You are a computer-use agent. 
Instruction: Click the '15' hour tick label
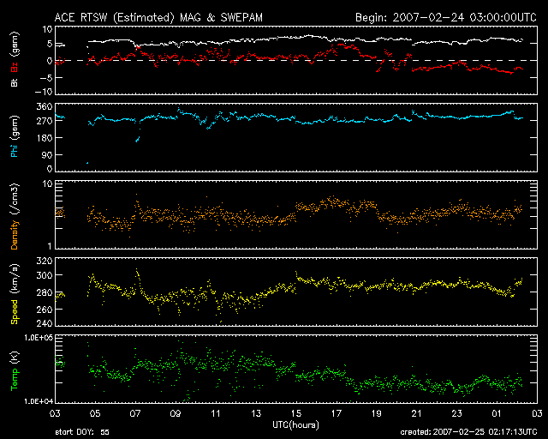pos(296,413)
